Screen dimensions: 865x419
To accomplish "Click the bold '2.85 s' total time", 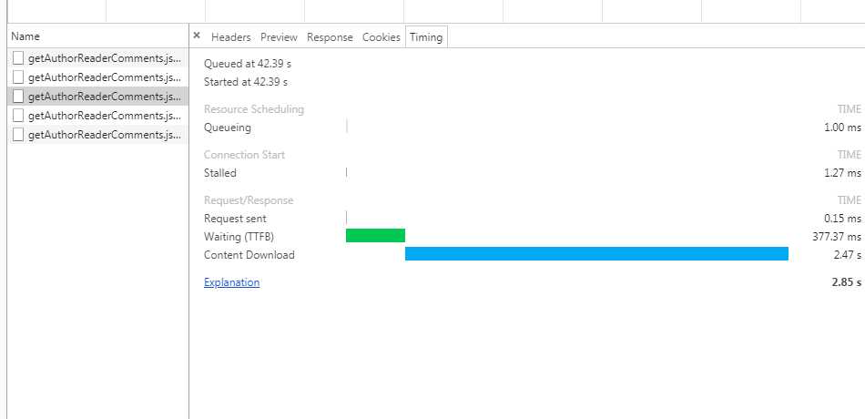I will 846,282.
